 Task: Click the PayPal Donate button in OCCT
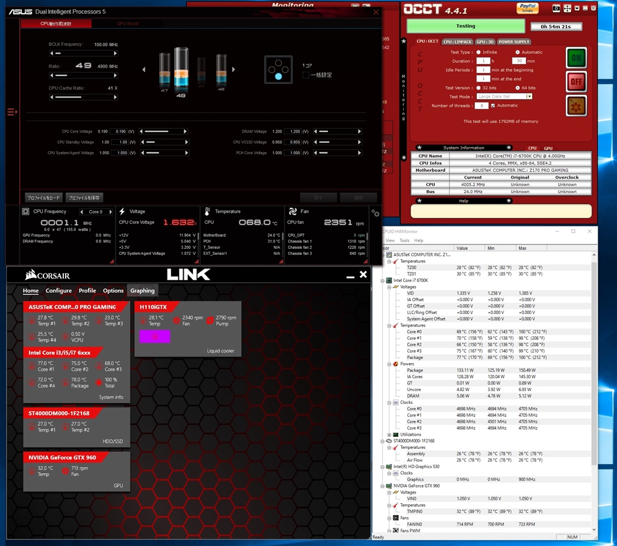tap(527, 8)
